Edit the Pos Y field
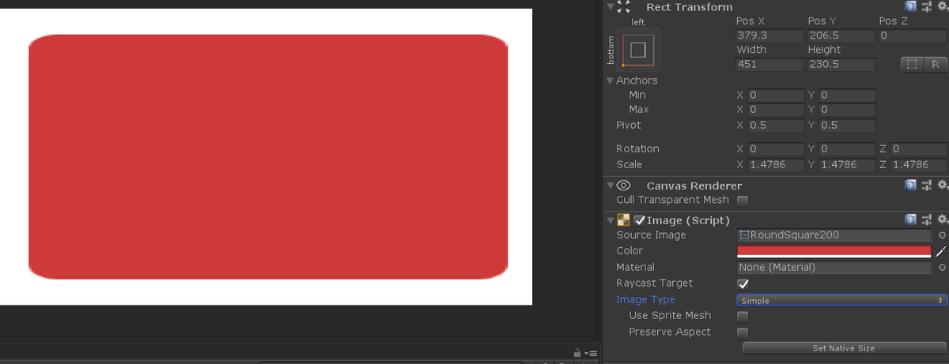 841,36
